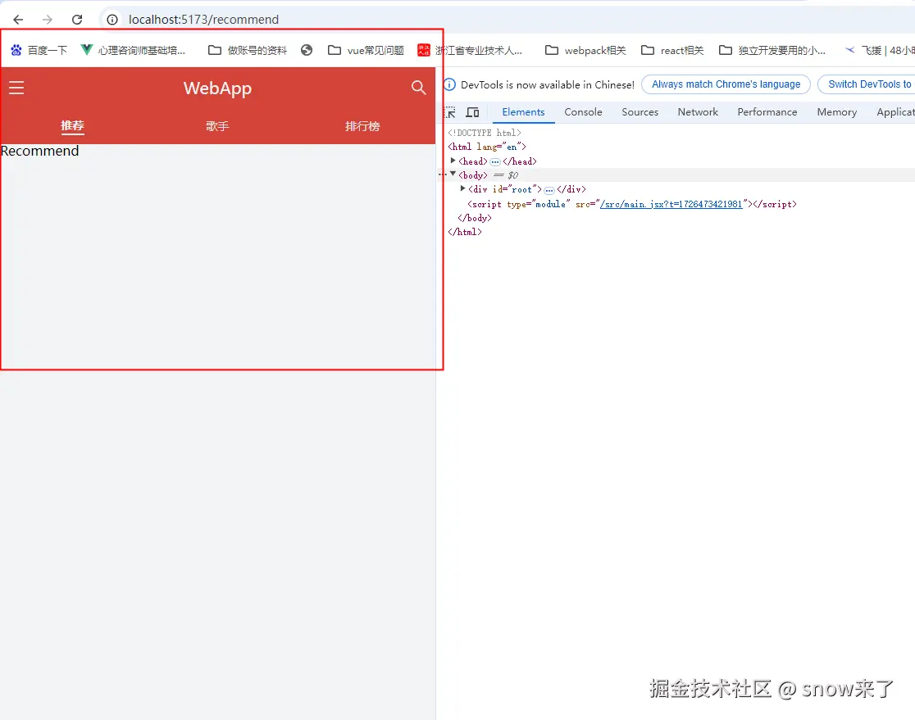Select the html lang=en line
This screenshot has width=915, height=720.
pyautogui.click(x=487, y=147)
